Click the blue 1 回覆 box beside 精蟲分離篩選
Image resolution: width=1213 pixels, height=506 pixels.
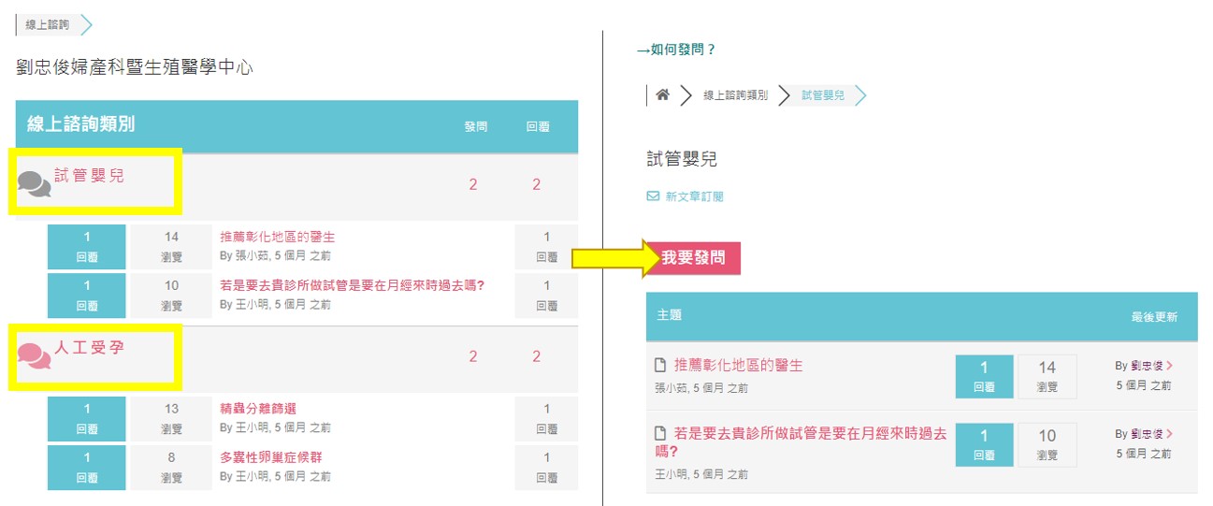[86, 419]
